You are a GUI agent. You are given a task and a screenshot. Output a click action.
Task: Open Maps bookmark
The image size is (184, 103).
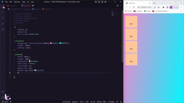[x=147, y=11]
